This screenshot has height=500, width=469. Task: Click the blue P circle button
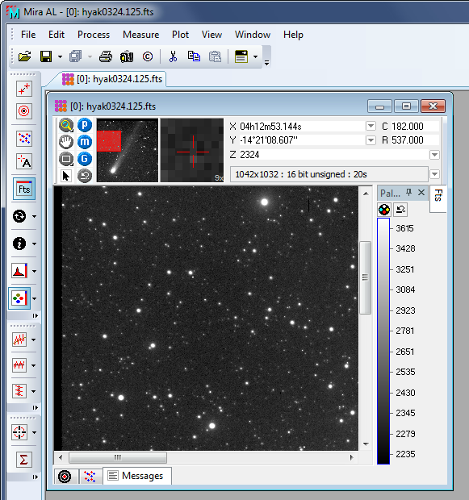coord(85,125)
